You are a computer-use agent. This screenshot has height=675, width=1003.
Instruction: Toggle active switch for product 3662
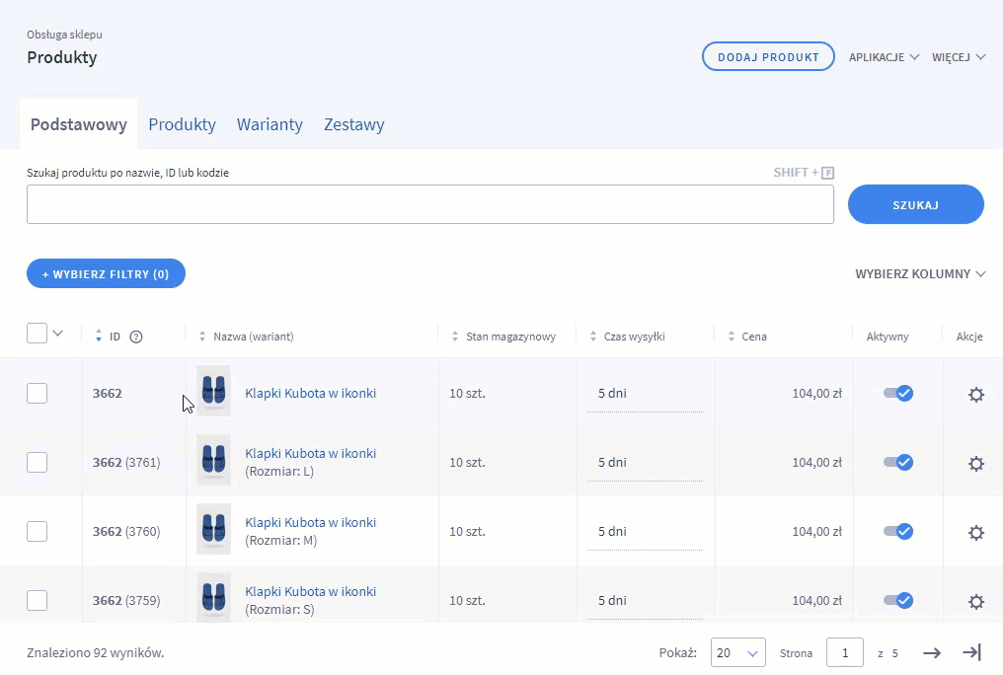pyautogui.click(x=898, y=393)
